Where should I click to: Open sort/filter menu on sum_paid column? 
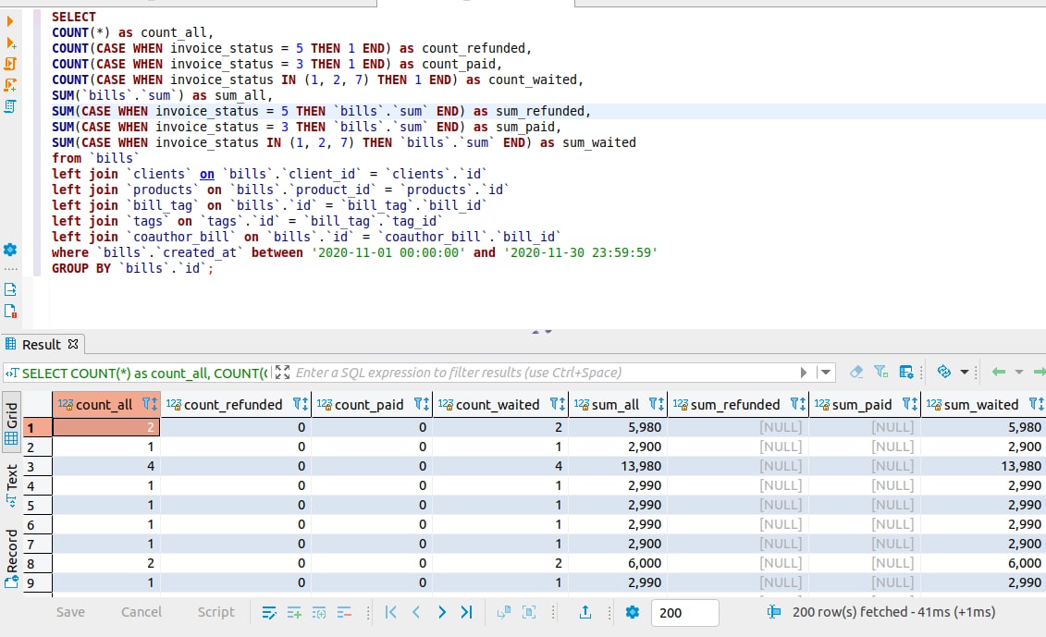coord(908,404)
